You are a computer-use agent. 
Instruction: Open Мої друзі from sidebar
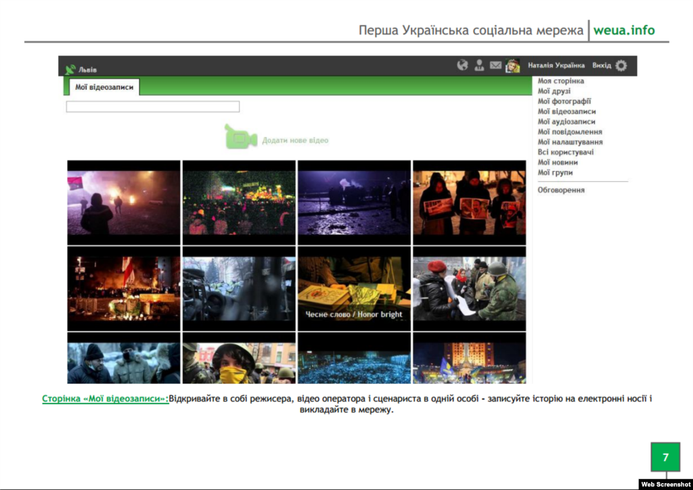click(x=554, y=91)
